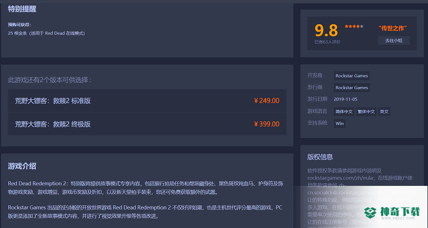This screenshot has width=428, height=228.
Task: Click the Win supported system tag
Action: click(x=340, y=123)
